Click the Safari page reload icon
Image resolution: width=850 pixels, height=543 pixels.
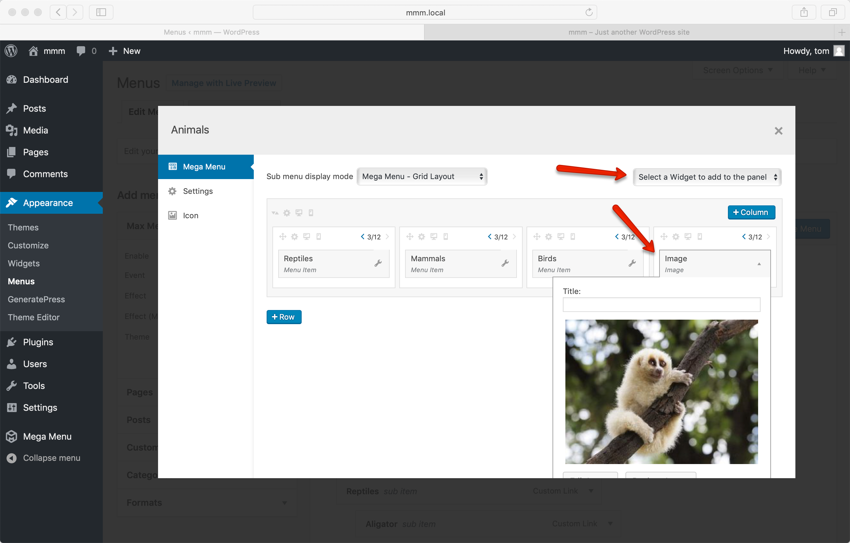pos(589,12)
